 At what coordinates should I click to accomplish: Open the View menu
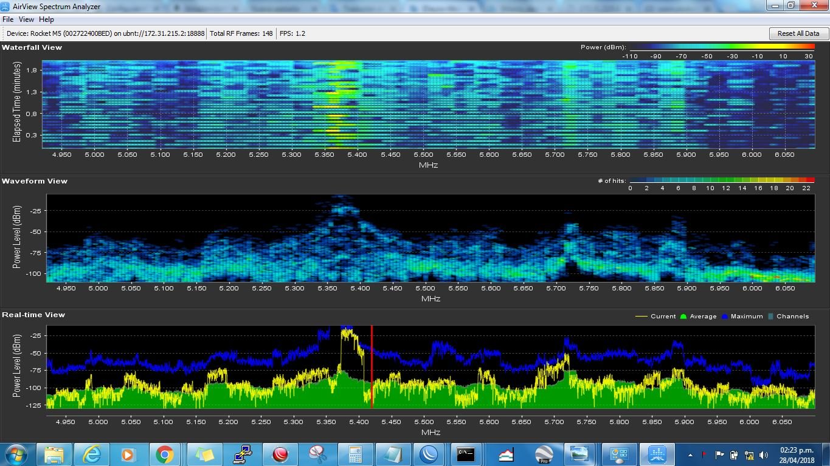26,19
